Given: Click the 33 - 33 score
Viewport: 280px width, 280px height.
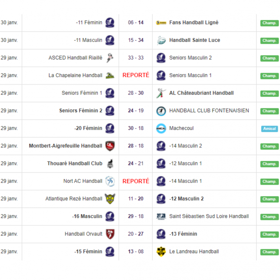Looking at the screenshot, I should pyautogui.click(x=136, y=58).
